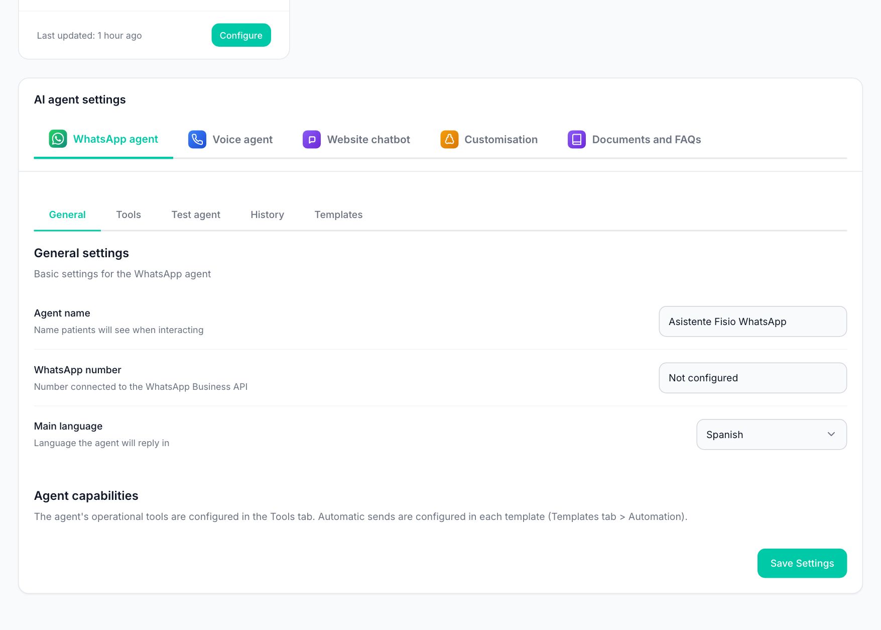
Task: Click the Configure button
Action: point(241,35)
